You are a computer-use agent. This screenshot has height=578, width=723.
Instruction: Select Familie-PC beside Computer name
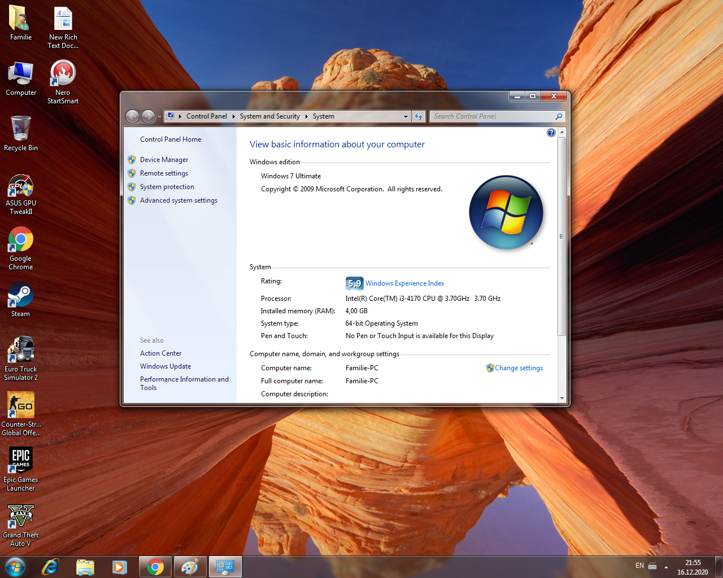pyautogui.click(x=362, y=368)
